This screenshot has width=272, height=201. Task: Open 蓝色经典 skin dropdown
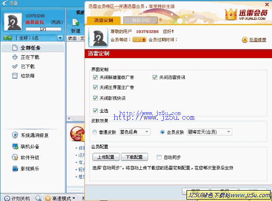[x=135, y=132]
